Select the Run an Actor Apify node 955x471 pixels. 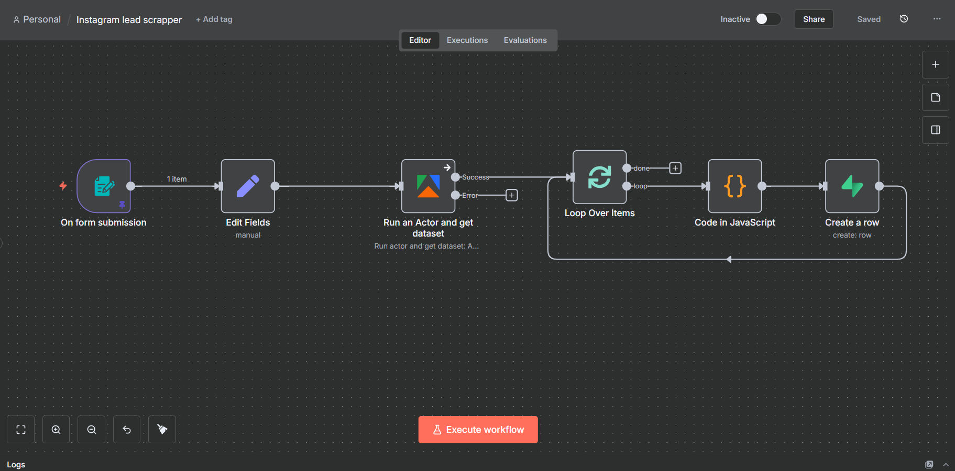coord(428,186)
